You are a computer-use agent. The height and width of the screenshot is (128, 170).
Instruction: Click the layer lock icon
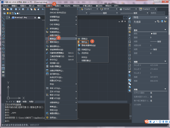tap(15, 13)
